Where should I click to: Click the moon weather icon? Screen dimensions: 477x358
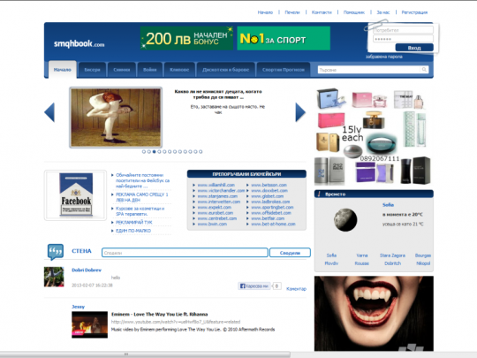click(x=345, y=220)
